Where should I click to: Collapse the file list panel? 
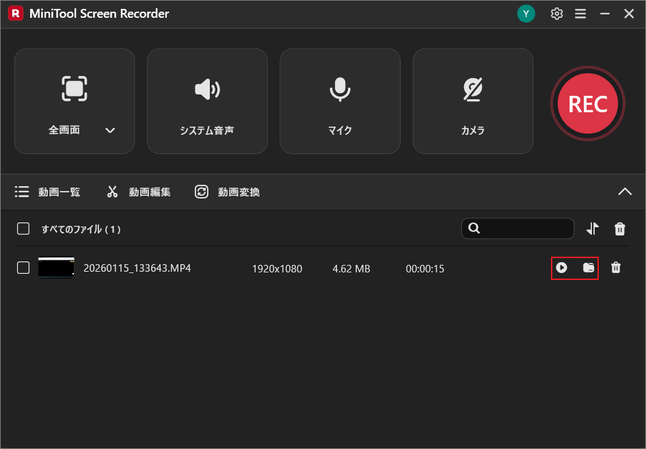625,192
